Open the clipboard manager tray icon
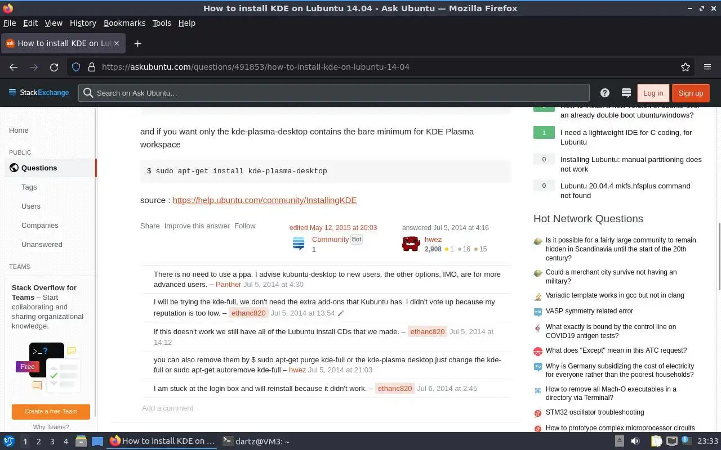This screenshot has height=450, width=721. (656, 441)
